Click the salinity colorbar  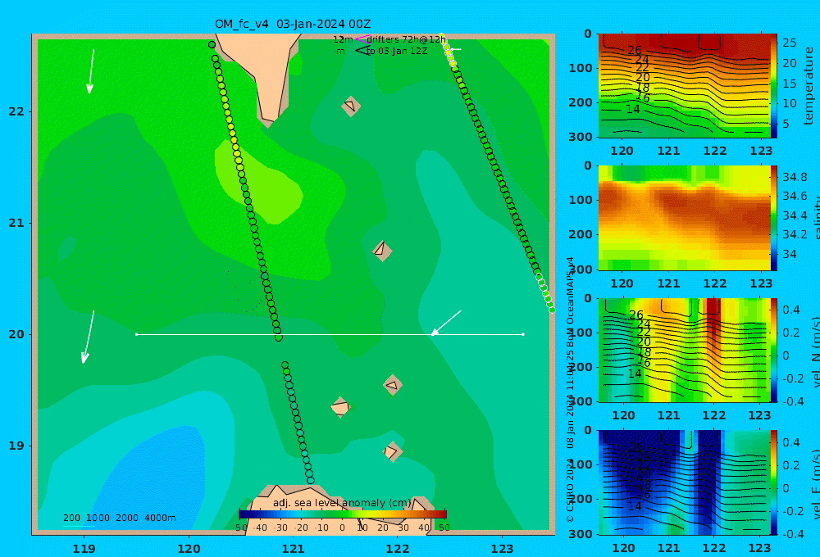[x=773, y=218]
